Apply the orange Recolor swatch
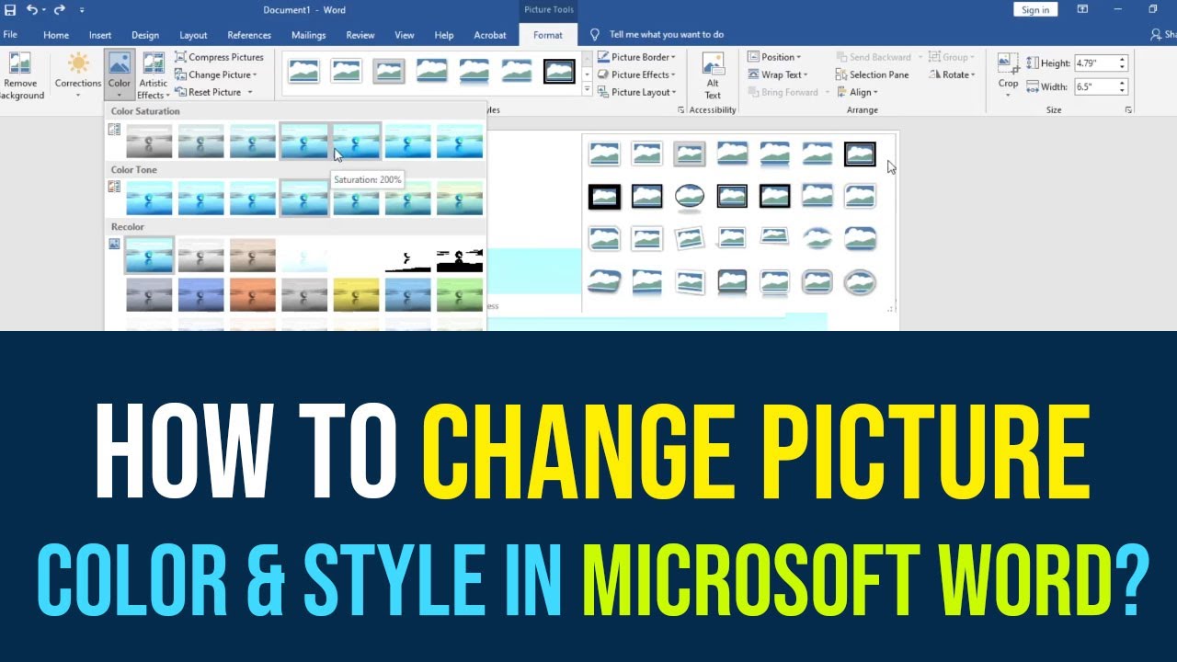The width and height of the screenshot is (1177, 662). tap(253, 294)
